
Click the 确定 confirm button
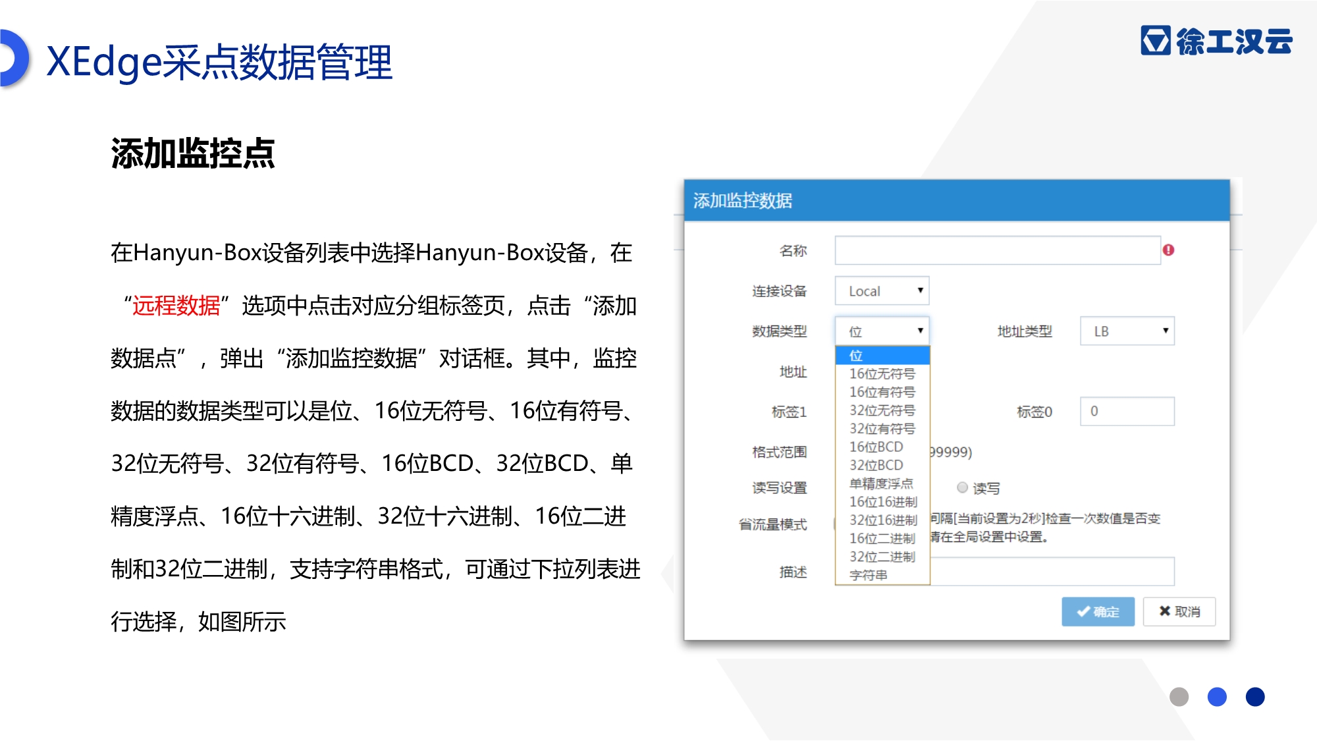(x=1098, y=611)
